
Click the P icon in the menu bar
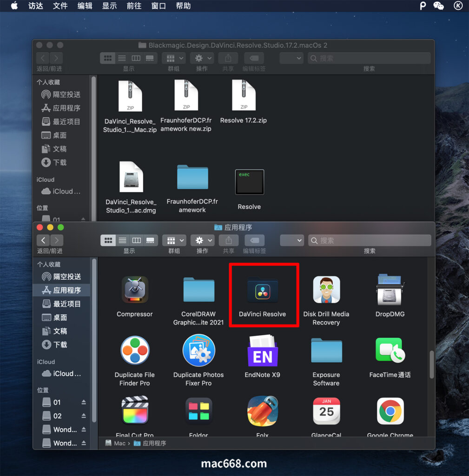pyautogui.click(x=423, y=6)
